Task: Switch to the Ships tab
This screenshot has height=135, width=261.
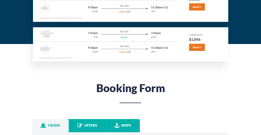Action: tap(123, 126)
